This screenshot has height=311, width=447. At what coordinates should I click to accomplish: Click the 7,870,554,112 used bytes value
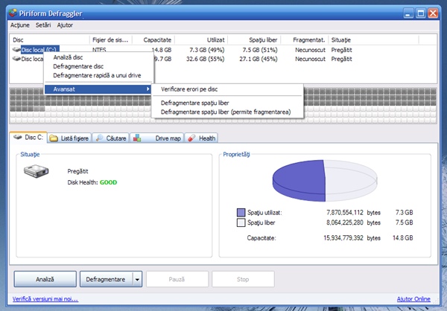coord(345,213)
